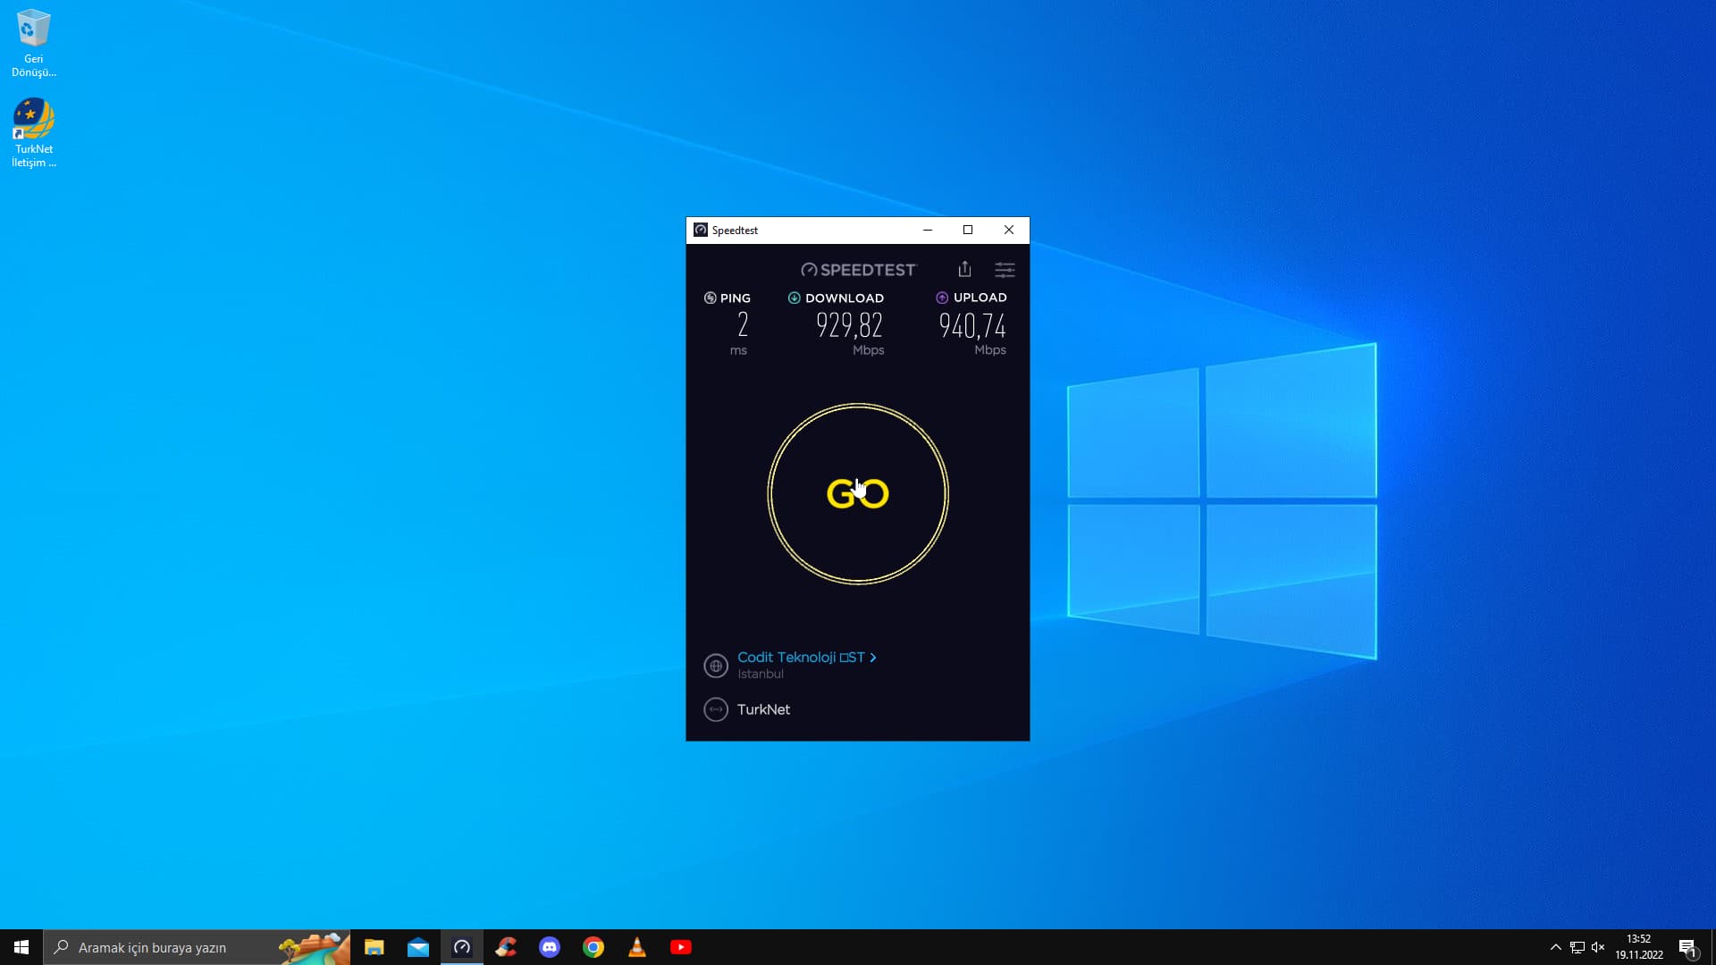Screen dimensions: 1716x965
Task: Open Discord from the taskbar
Action: click(x=550, y=947)
